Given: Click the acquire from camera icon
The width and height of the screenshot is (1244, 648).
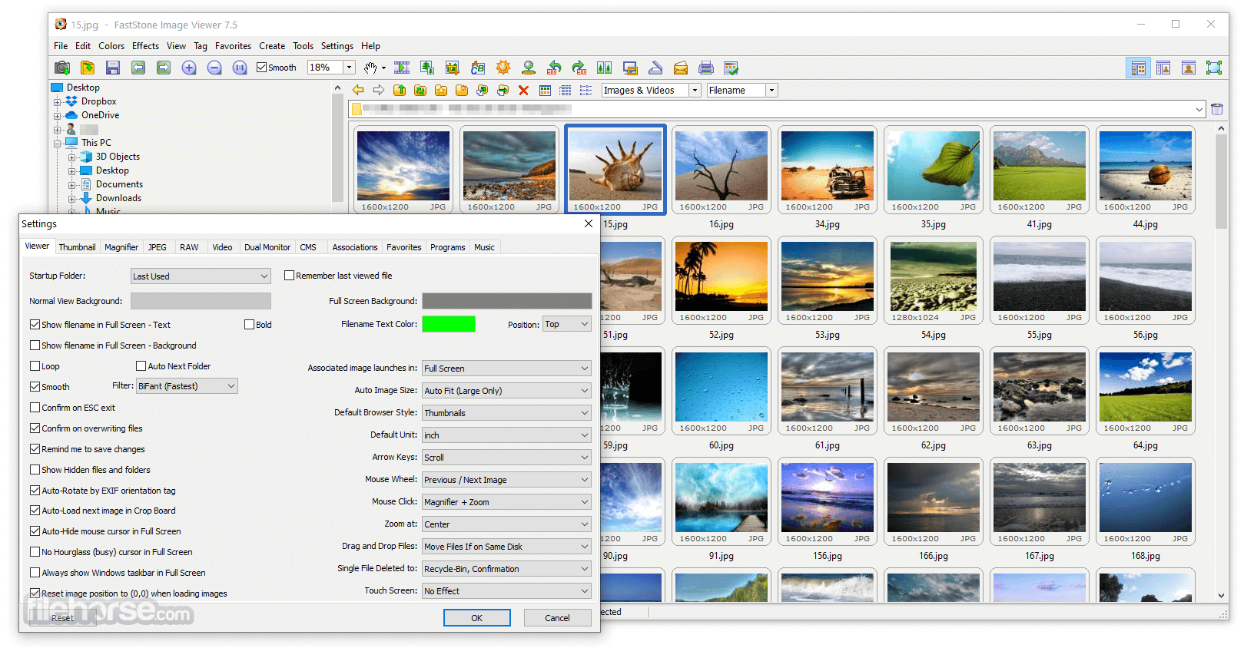Looking at the screenshot, I should coord(62,68).
